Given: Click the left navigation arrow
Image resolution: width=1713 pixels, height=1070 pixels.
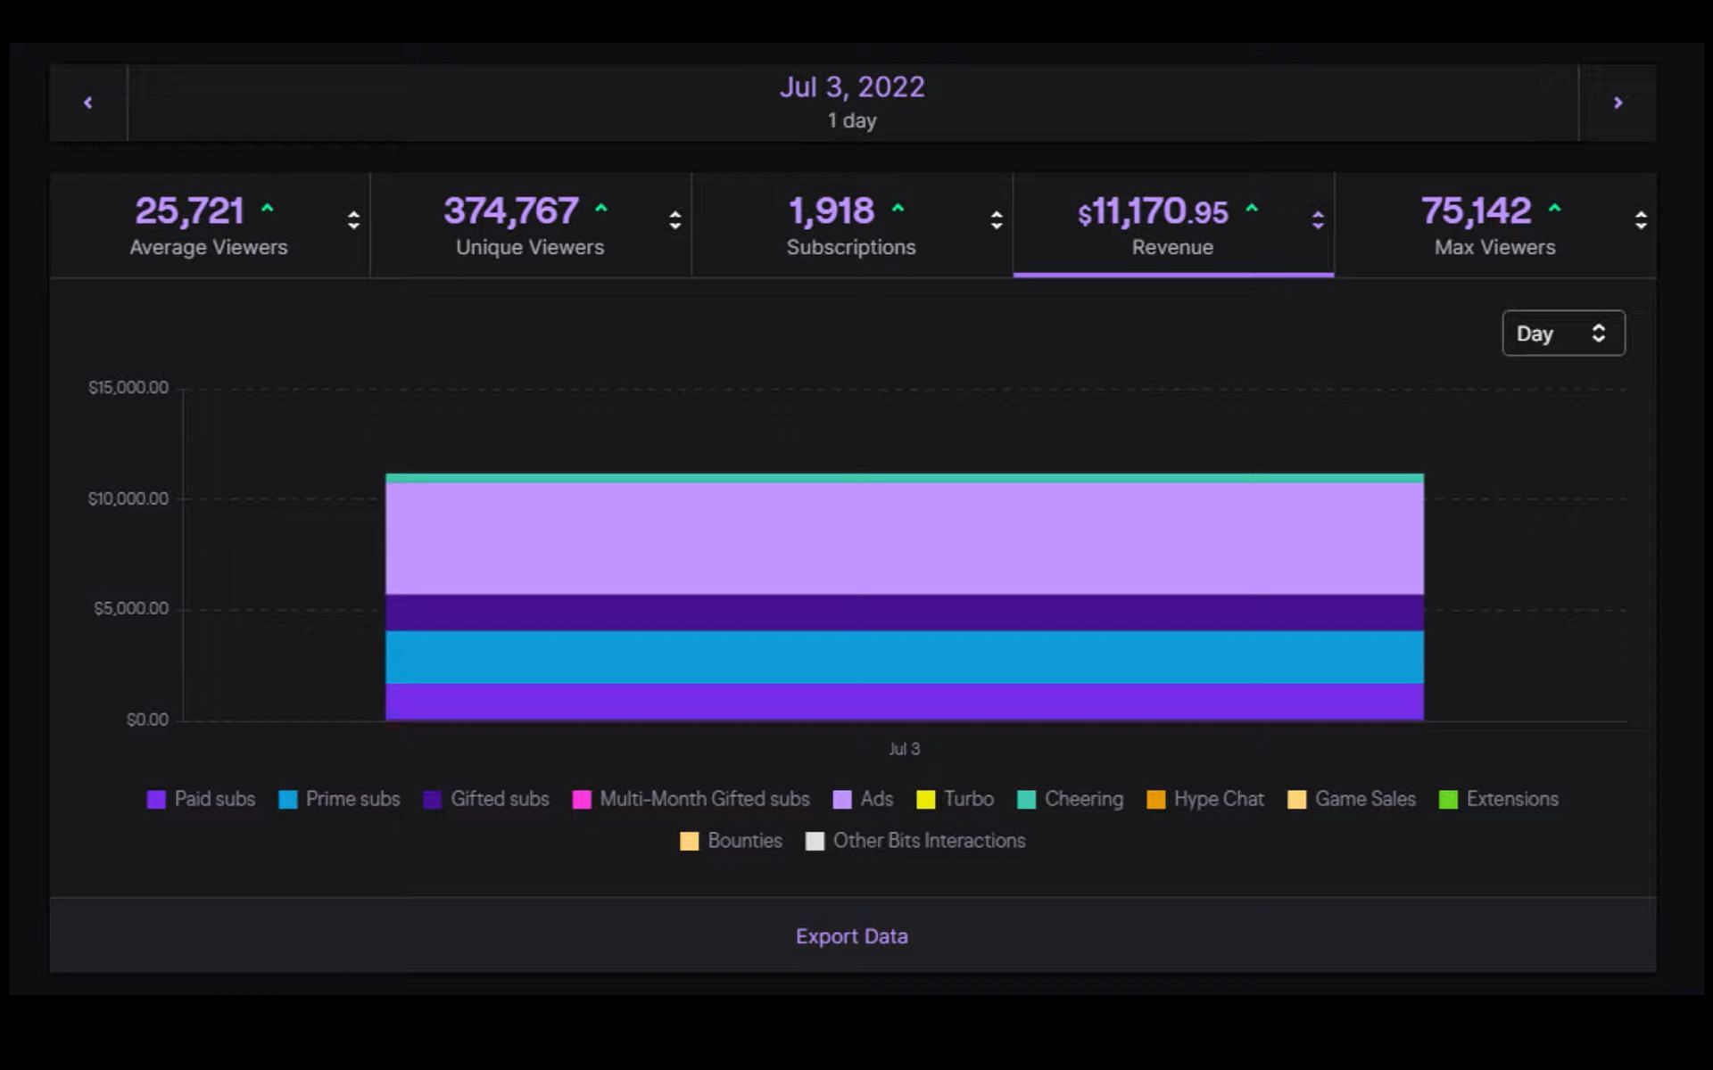Looking at the screenshot, I should 87,103.
